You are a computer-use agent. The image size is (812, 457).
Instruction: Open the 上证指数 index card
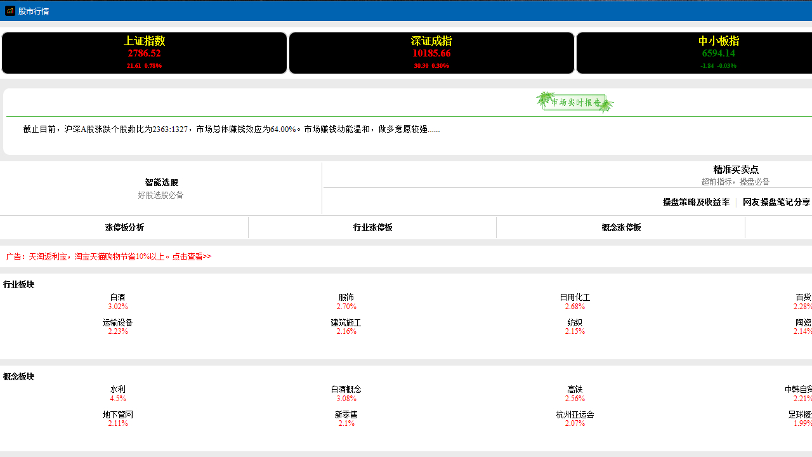pyautogui.click(x=145, y=53)
